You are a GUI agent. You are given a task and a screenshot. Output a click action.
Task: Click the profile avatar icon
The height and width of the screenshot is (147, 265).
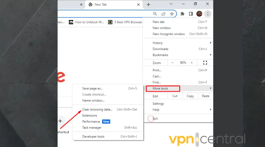pos(199,14)
